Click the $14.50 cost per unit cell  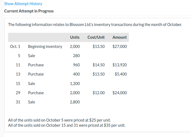[x=98, y=65]
